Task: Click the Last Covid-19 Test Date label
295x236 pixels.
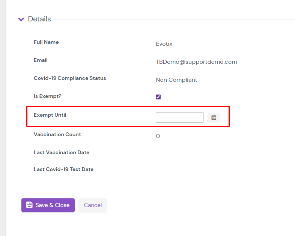Action: [x=63, y=169]
